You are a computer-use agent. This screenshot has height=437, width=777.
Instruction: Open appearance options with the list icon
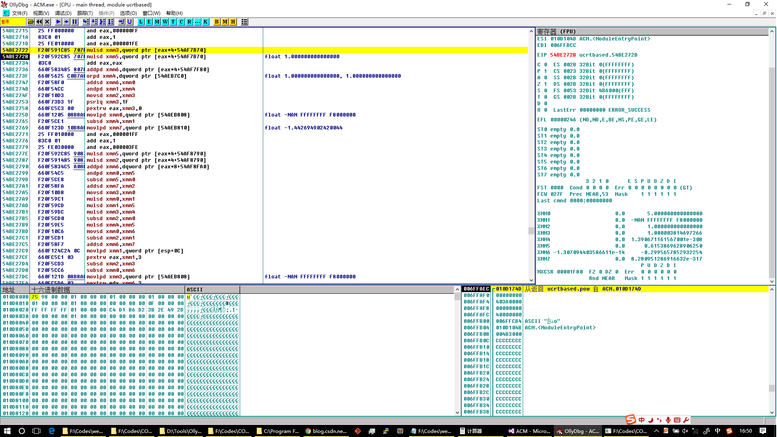tap(245, 22)
